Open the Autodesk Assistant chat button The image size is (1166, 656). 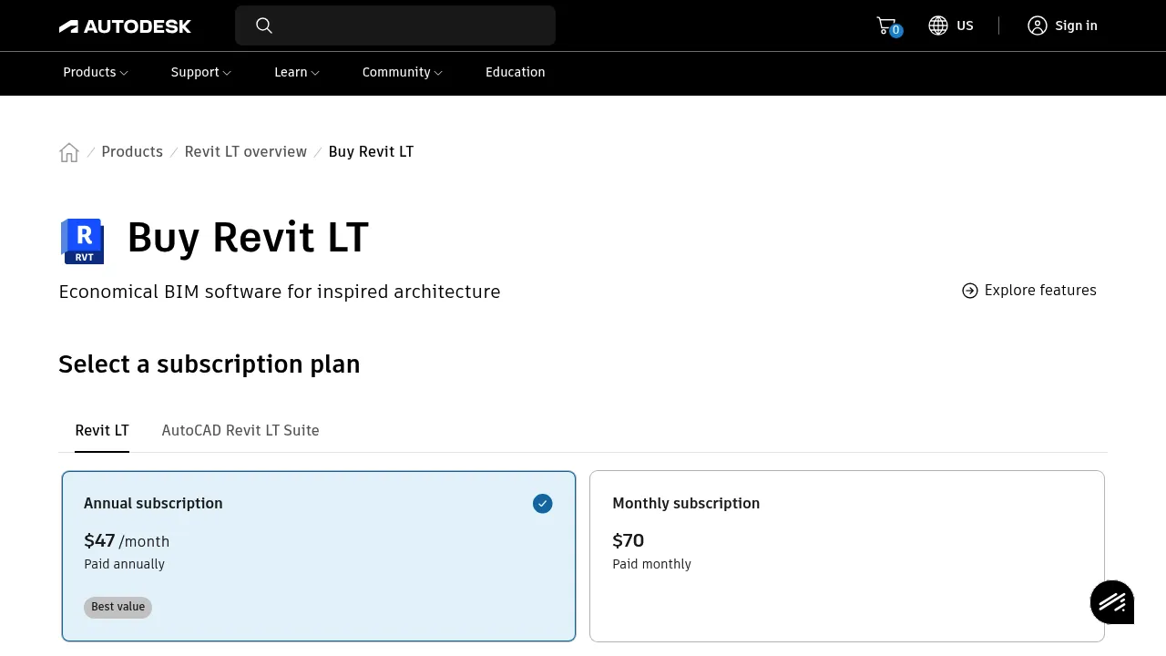click(x=1112, y=602)
